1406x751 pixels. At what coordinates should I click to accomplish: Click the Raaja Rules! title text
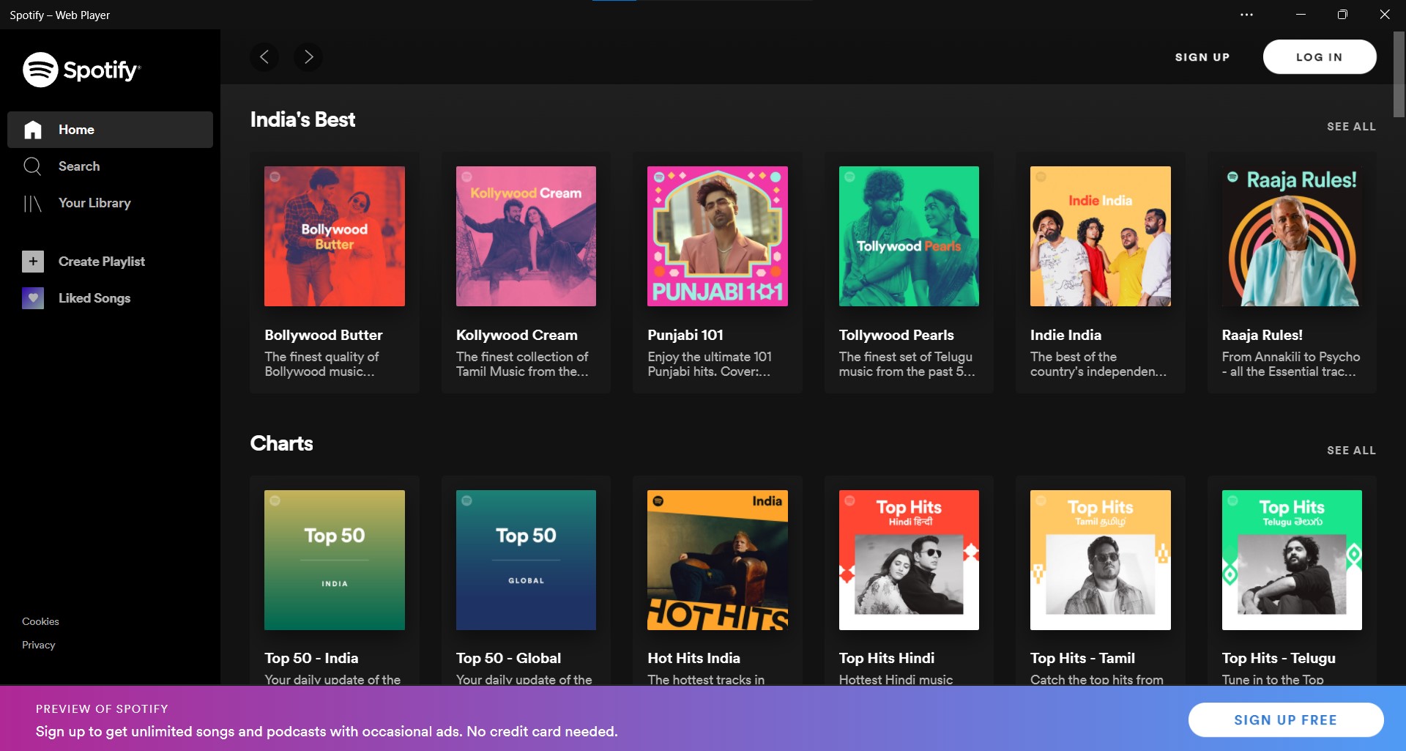pyautogui.click(x=1262, y=335)
